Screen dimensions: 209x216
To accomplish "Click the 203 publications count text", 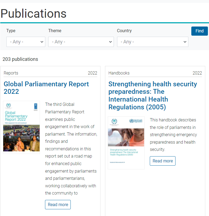I will [20, 59].
